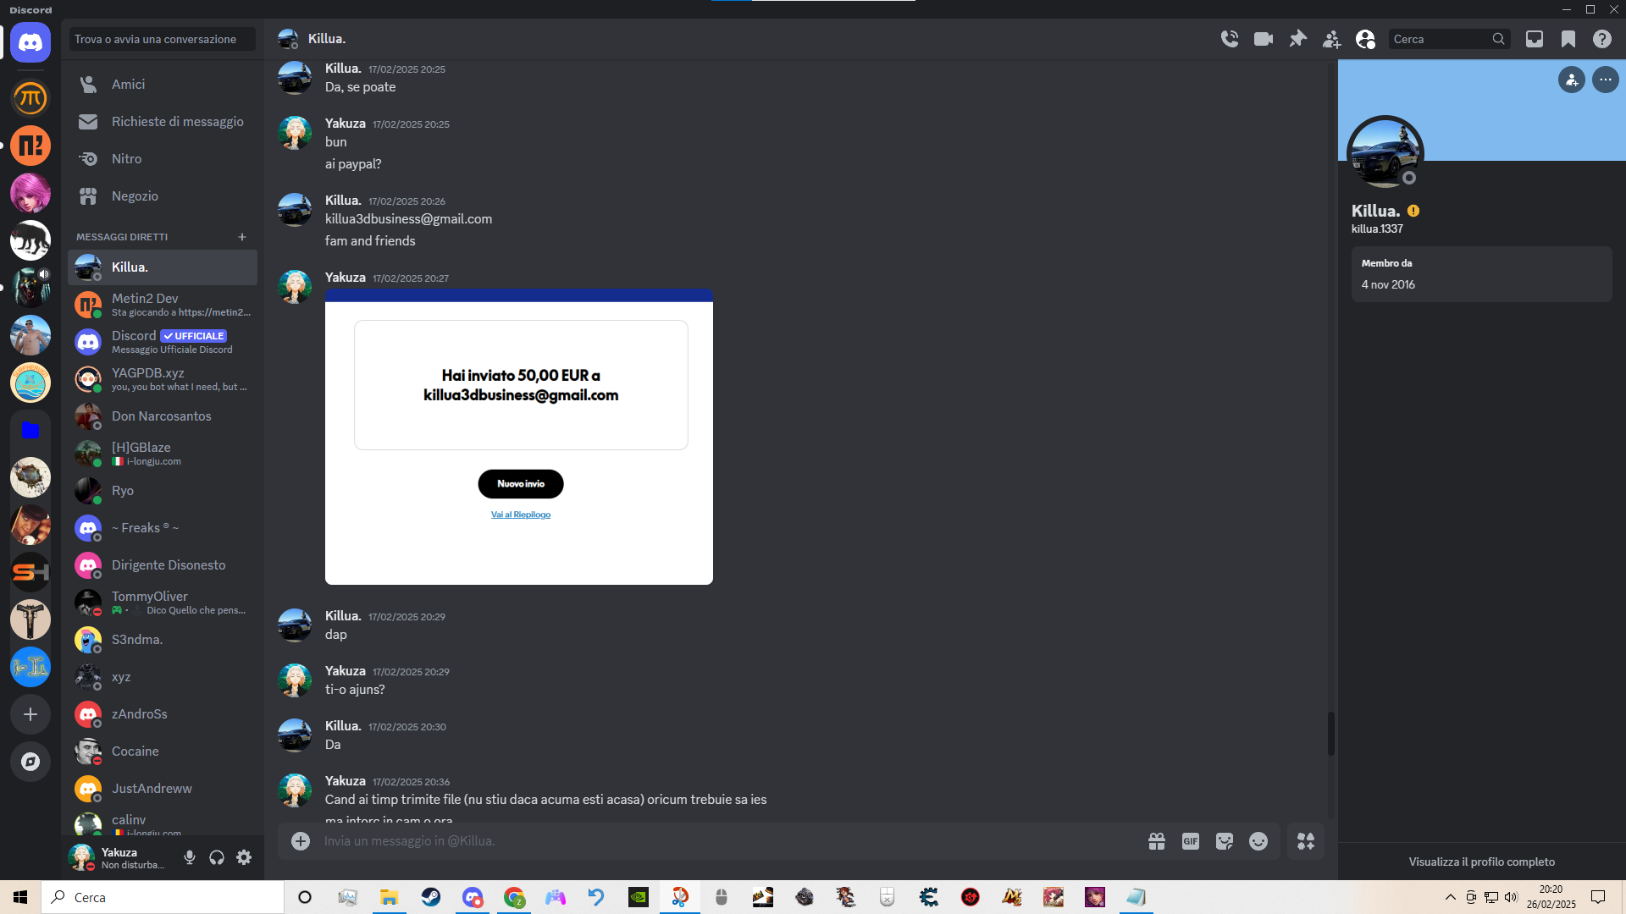The height and width of the screenshot is (914, 1626).
Task: Open apps launcher icon in message bar
Action: tap(1306, 841)
